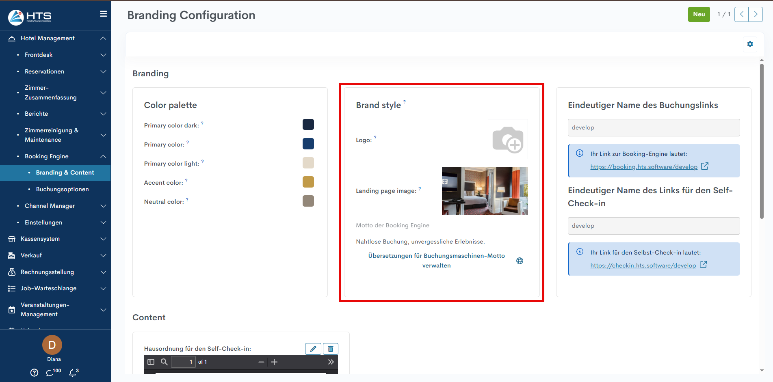Screen dimensions: 773x382
Task: Open settings gear icon at top right
Action: (x=750, y=44)
